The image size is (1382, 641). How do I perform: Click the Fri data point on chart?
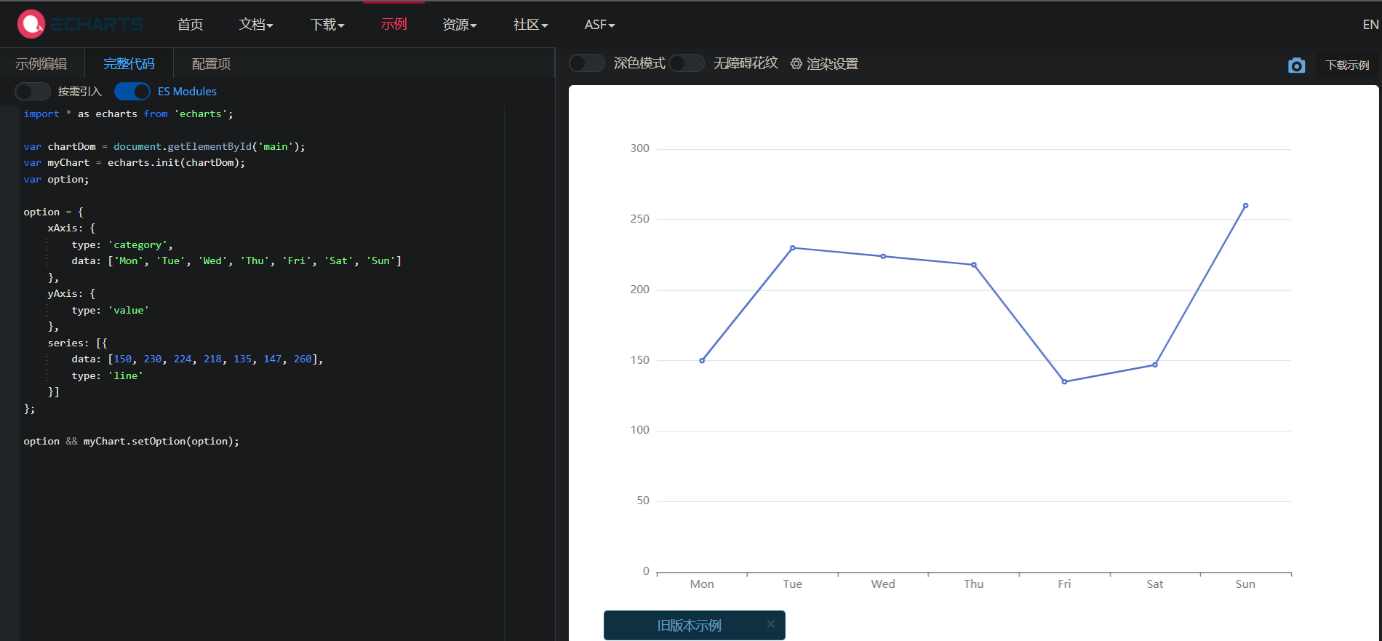pyautogui.click(x=1064, y=381)
